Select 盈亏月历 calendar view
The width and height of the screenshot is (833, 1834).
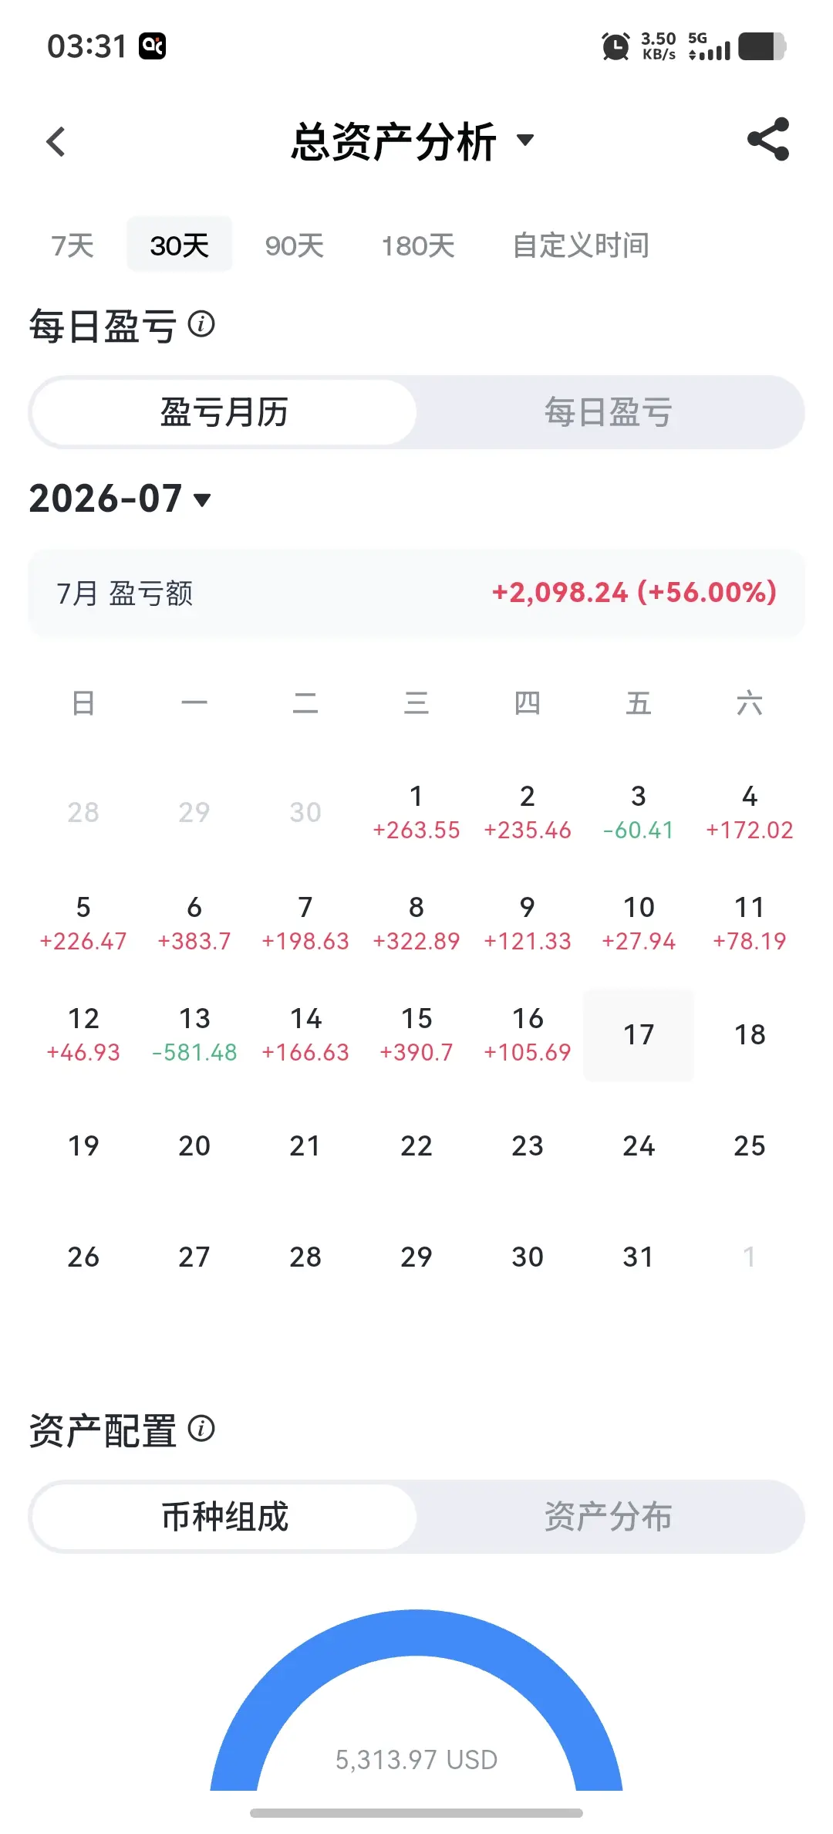tap(224, 412)
